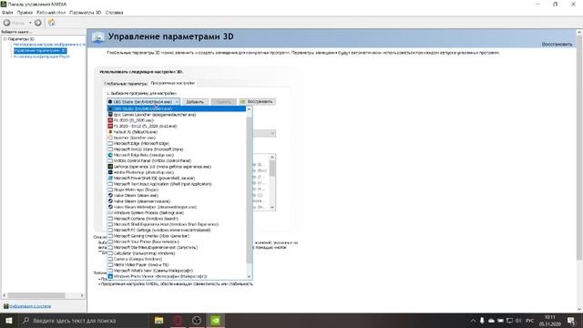Choose Microsoft PowerShell ISE entry
583x328 pixels.
tap(177, 179)
